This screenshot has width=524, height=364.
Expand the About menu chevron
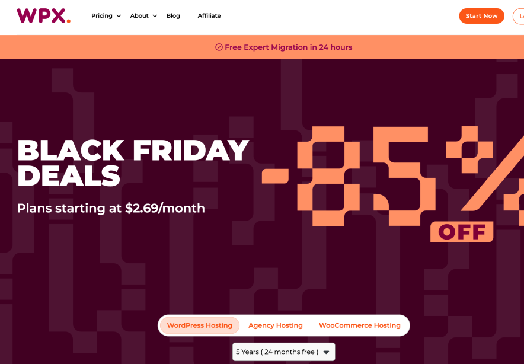[155, 16]
